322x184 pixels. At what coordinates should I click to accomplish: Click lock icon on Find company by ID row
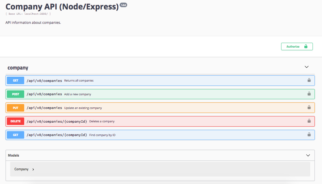(x=309, y=134)
